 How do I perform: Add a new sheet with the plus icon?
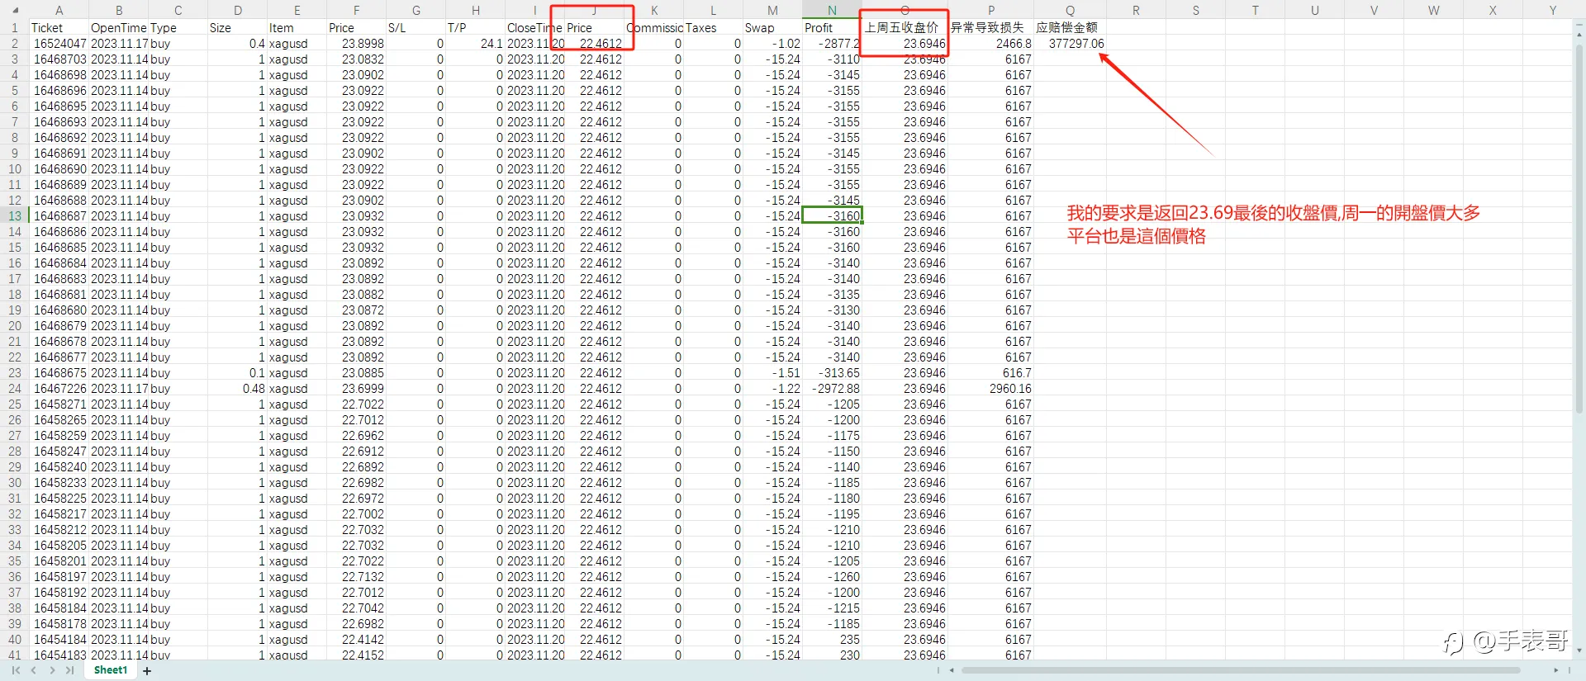[x=147, y=671]
